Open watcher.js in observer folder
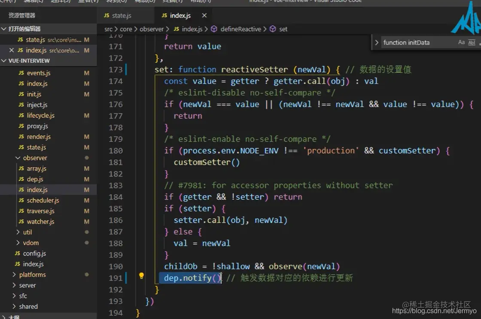This screenshot has width=481, height=319. coord(49,221)
